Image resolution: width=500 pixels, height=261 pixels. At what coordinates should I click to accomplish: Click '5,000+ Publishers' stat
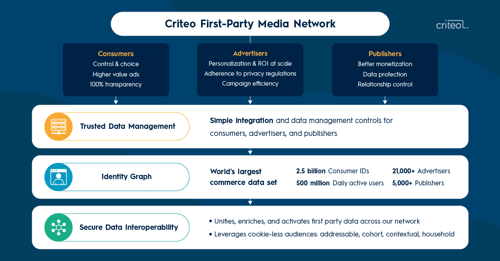418,183
